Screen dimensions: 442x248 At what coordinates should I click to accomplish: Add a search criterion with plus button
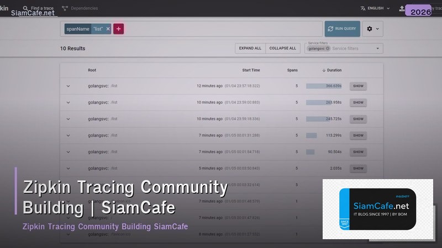[118, 29]
